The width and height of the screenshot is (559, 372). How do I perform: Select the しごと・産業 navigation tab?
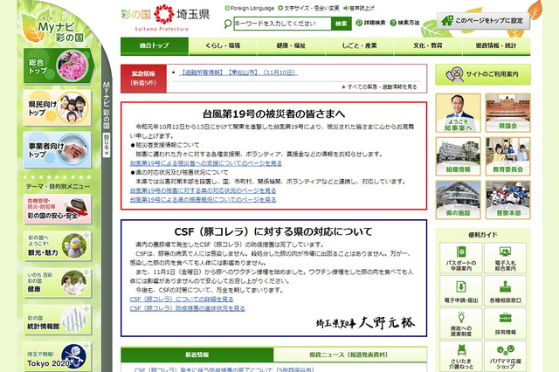point(359,46)
